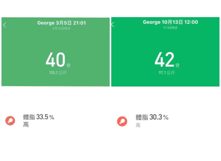Select the George 10月13日 12:00 title
This screenshot has height=161, width=221.
point(170,22)
